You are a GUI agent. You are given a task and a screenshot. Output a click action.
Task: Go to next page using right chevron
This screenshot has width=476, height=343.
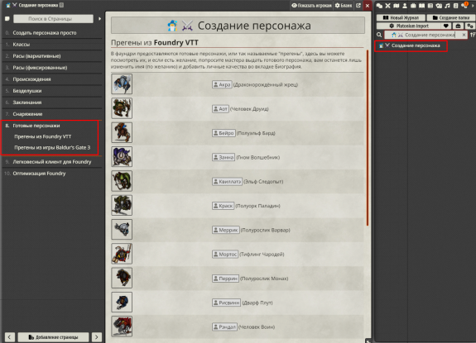97,337
